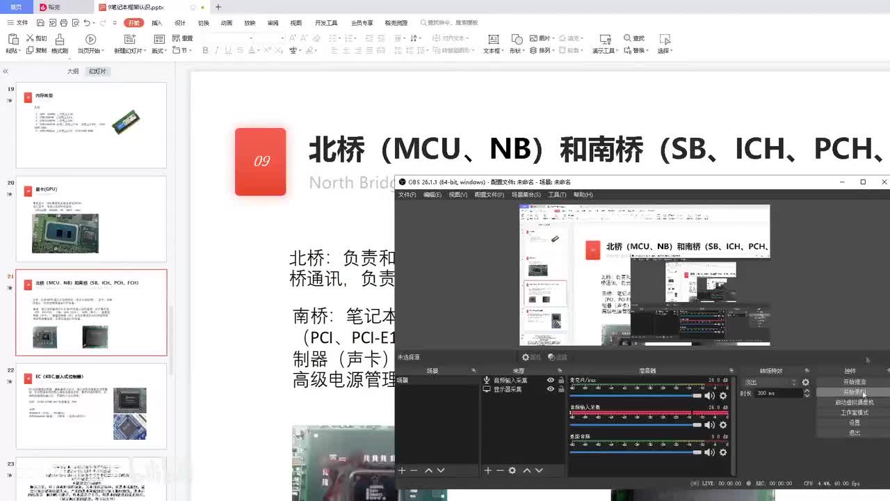Image resolution: width=890 pixels, height=501 pixels.
Task: Open the Layout (版式) dropdown
Action: point(159,51)
